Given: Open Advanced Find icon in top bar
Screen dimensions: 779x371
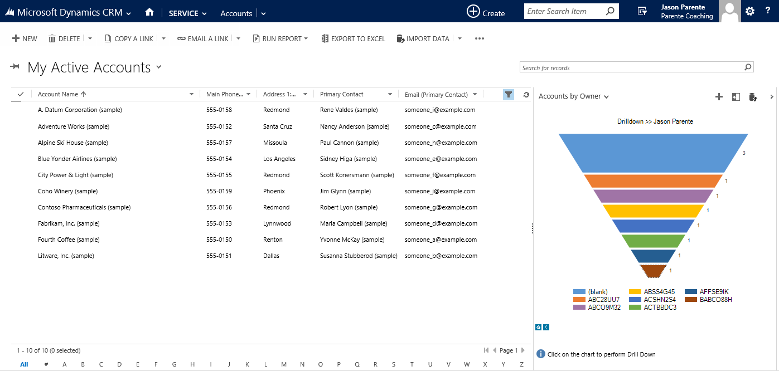Looking at the screenshot, I should (642, 11).
